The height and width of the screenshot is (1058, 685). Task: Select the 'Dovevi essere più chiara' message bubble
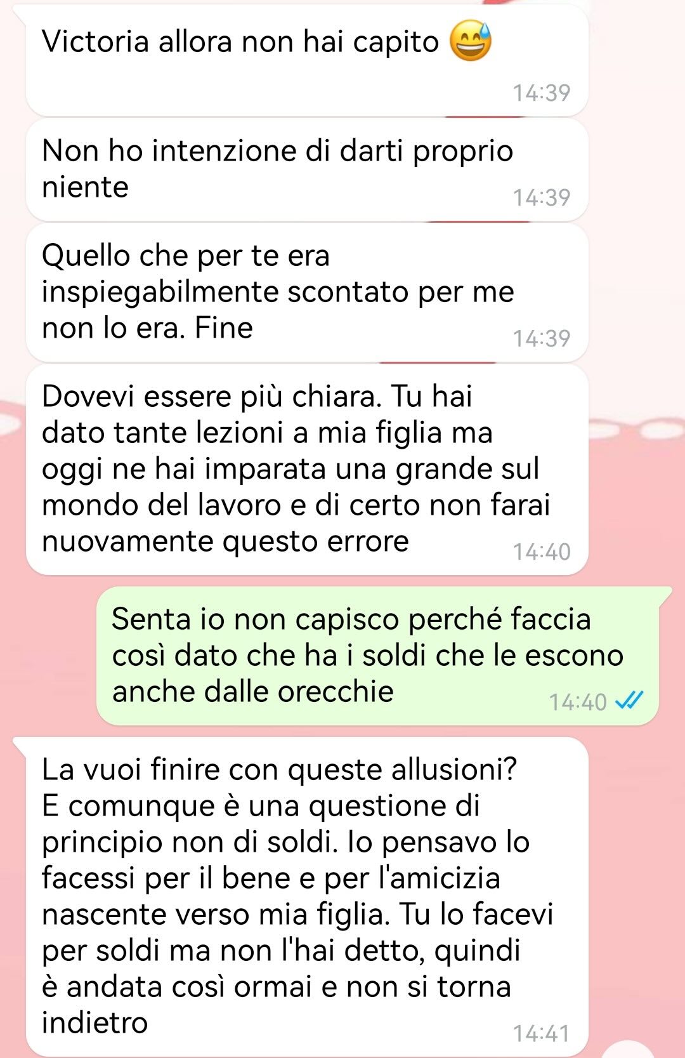[307, 470]
